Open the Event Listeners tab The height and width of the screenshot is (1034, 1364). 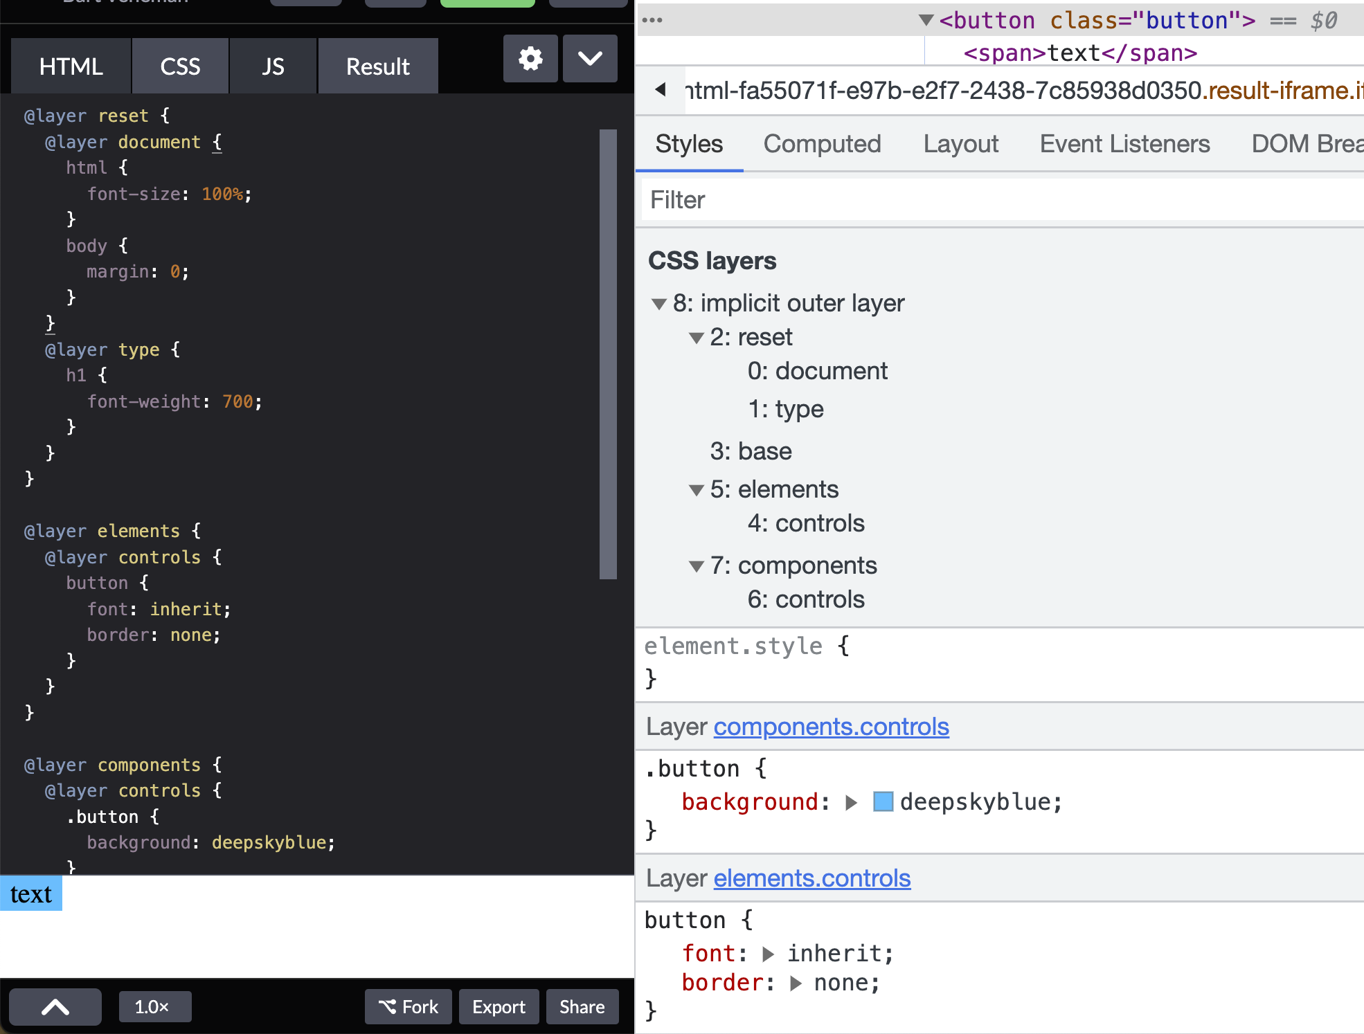(x=1124, y=144)
